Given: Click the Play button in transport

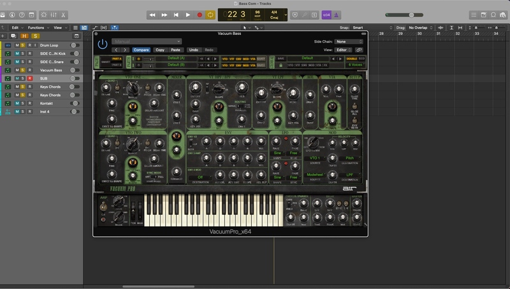Looking at the screenshot, I should point(187,14).
